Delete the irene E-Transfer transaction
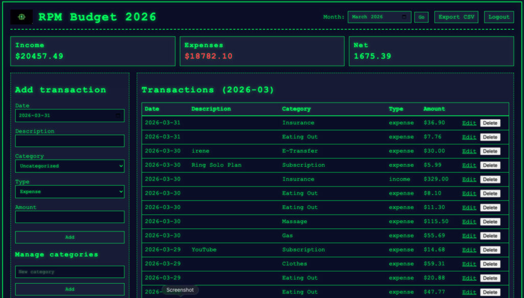The image size is (524, 298). (x=490, y=151)
